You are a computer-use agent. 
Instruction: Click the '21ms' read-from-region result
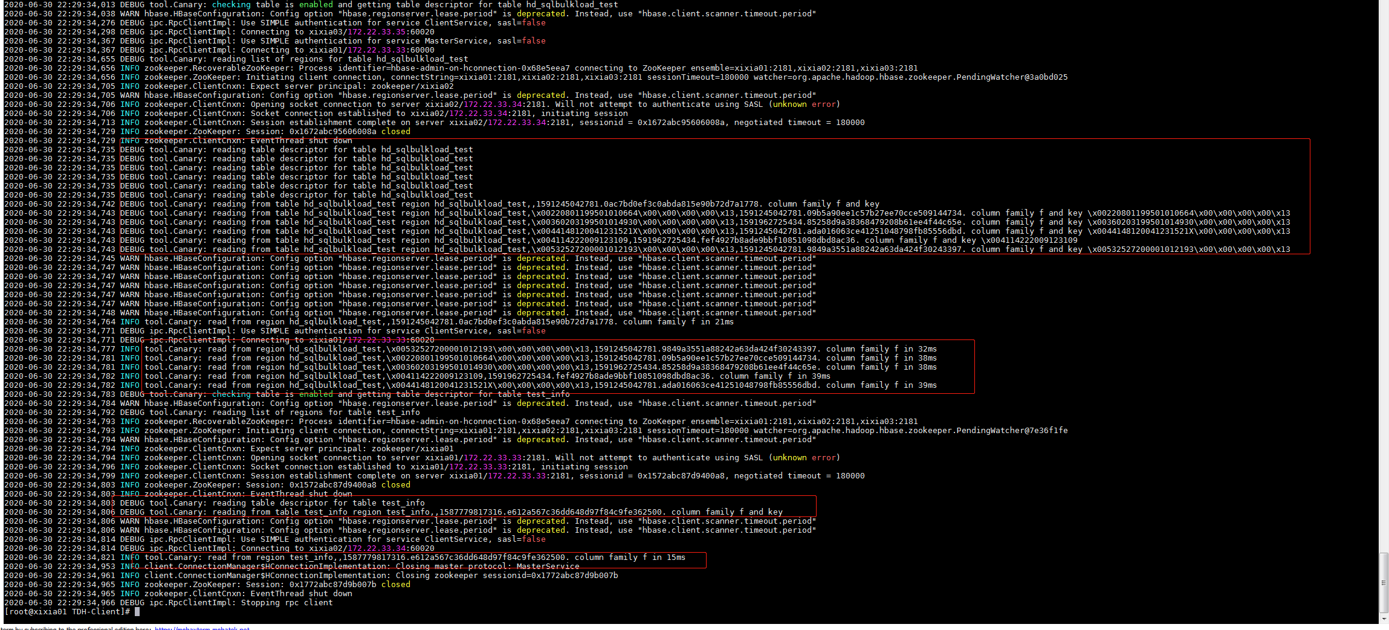click(x=724, y=322)
